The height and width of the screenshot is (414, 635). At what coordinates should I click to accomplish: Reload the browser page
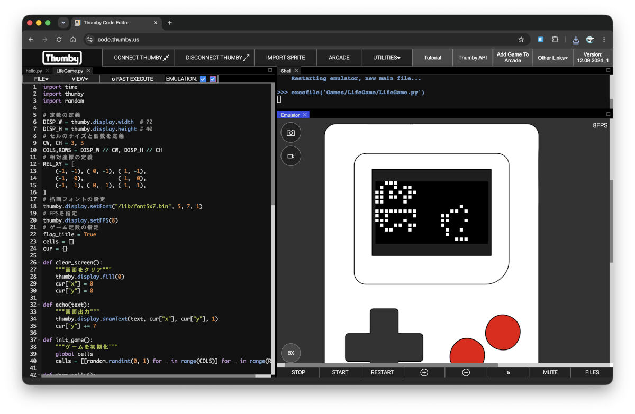click(59, 39)
